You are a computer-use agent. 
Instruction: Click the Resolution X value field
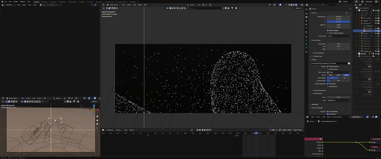click(339, 16)
